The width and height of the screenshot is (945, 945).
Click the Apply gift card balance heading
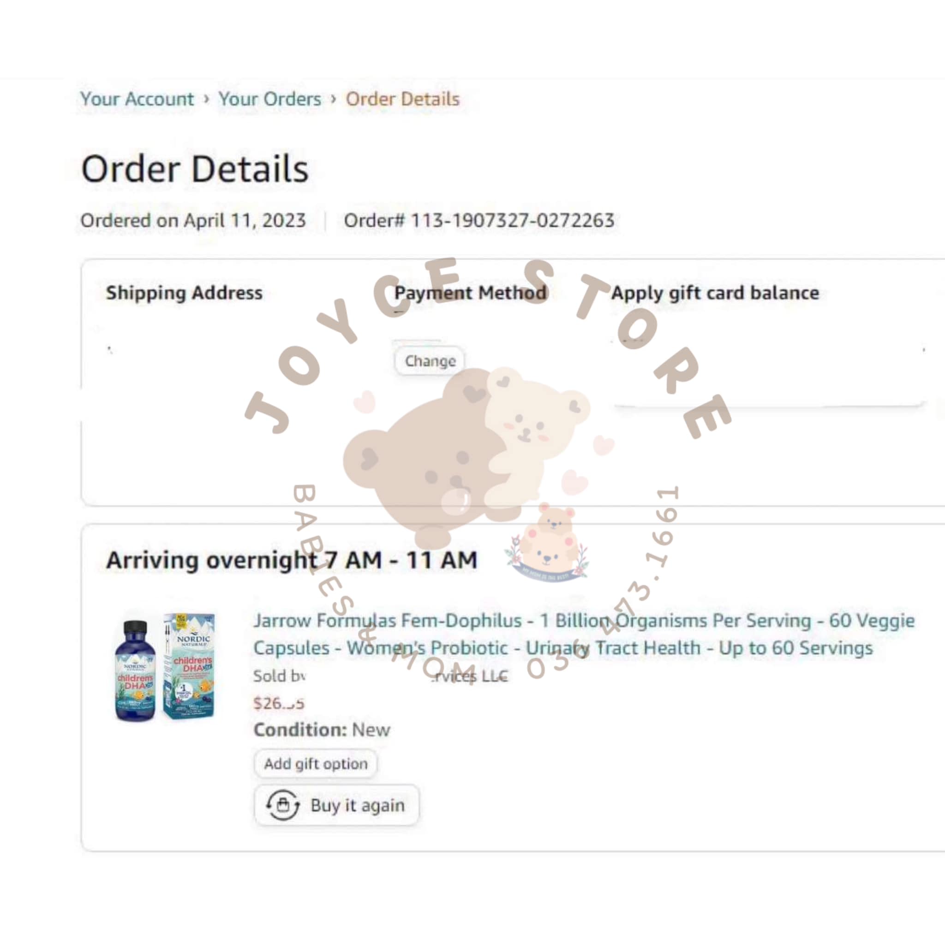point(715,293)
